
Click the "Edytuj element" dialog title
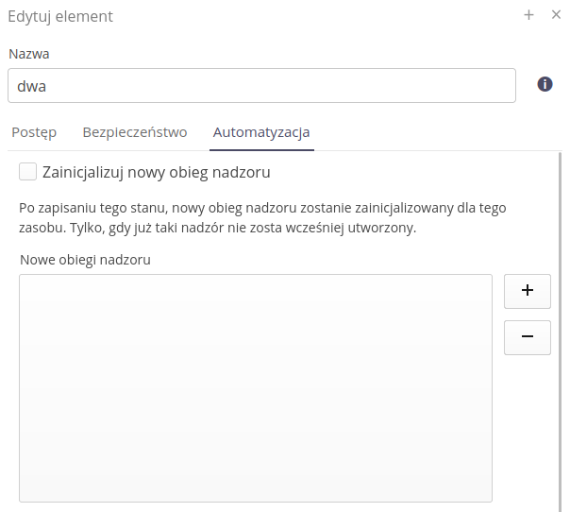pyautogui.click(x=60, y=16)
